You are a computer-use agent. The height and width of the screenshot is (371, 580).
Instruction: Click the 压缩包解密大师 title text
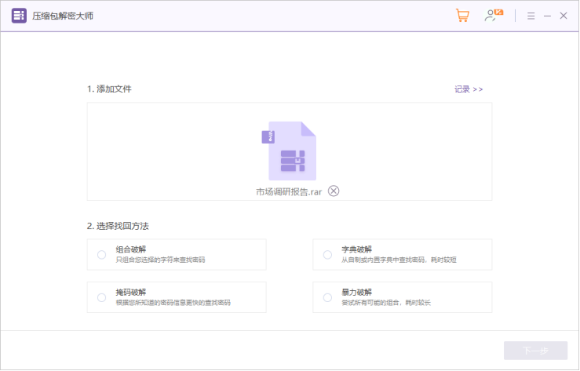point(63,16)
